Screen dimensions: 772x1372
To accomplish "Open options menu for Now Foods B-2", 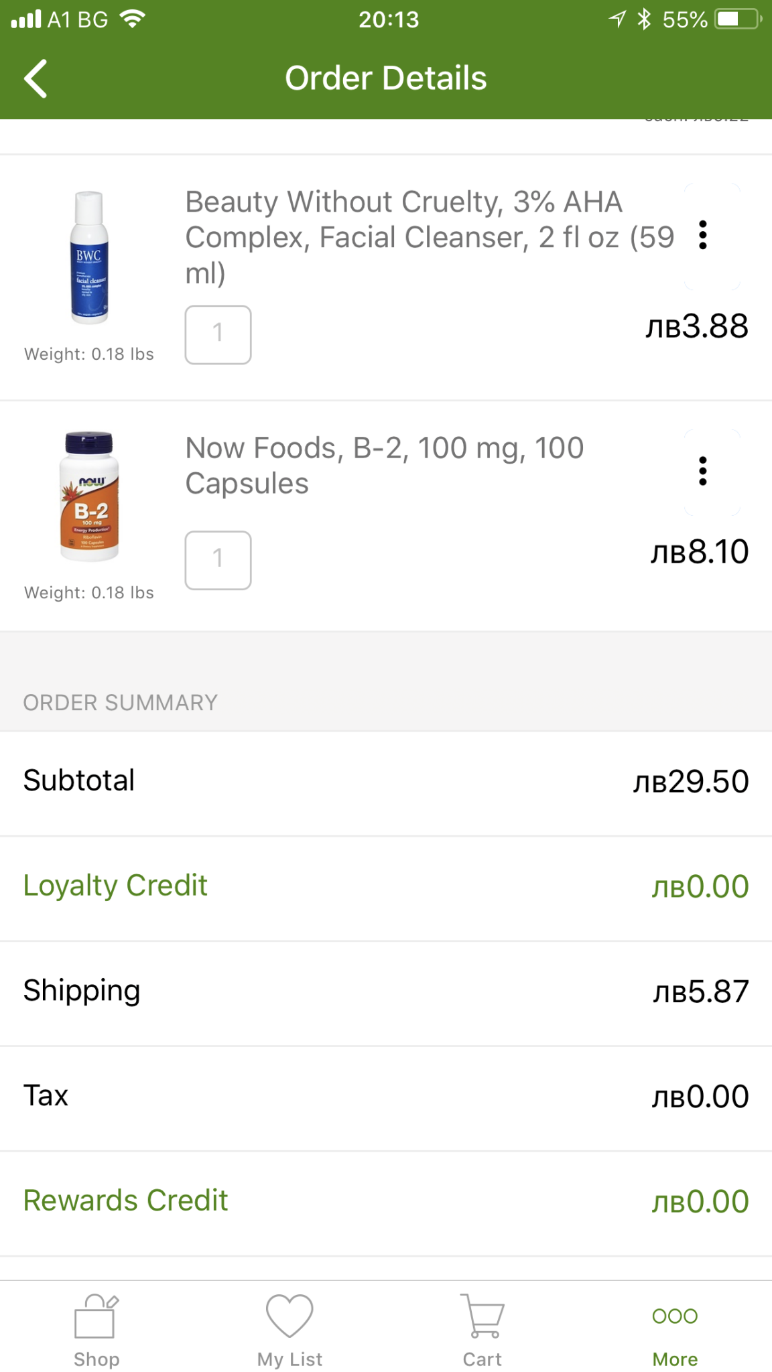I will coord(703,471).
